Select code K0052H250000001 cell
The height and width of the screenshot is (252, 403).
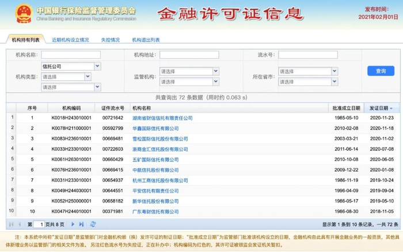[x=71, y=201]
